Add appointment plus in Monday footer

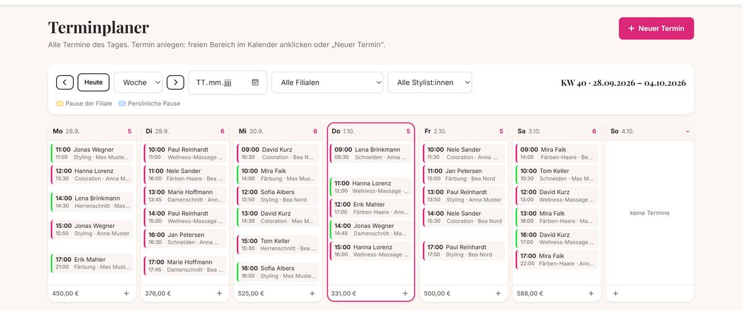click(x=126, y=293)
